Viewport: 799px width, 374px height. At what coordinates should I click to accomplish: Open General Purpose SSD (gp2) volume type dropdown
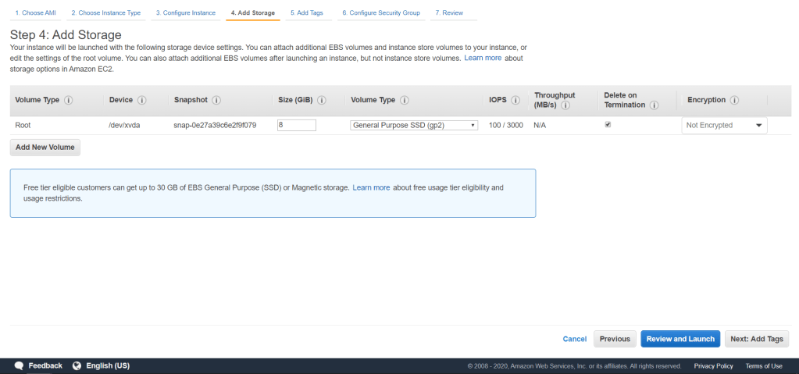pos(414,125)
